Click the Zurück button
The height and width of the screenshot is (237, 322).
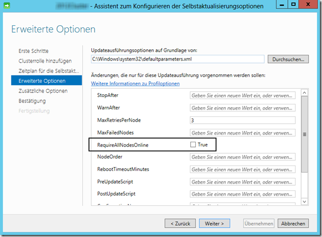(x=180, y=223)
